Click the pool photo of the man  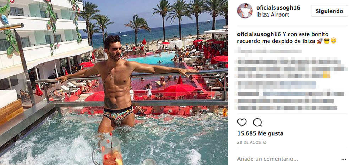[x=114, y=82]
